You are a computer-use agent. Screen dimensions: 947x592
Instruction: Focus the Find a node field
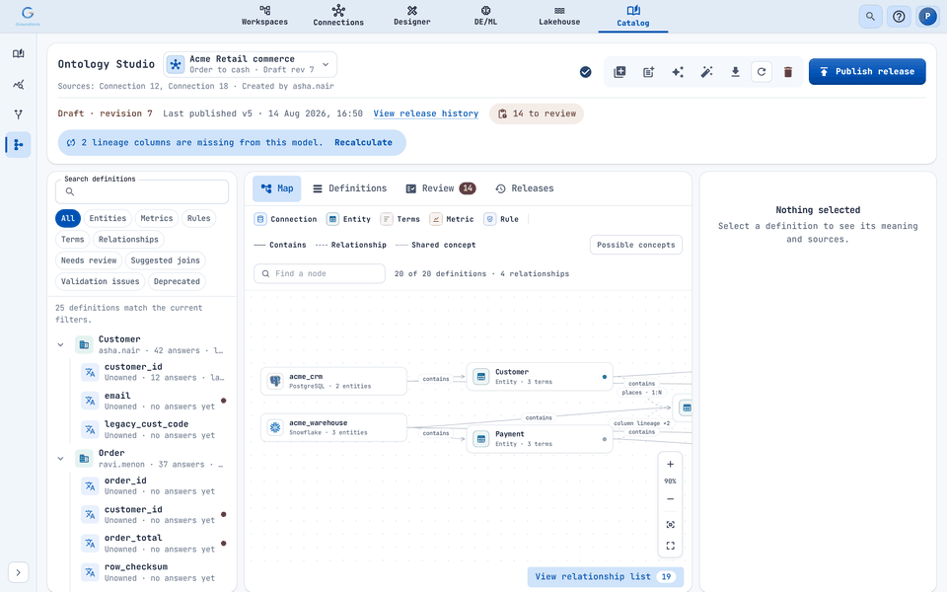point(320,273)
